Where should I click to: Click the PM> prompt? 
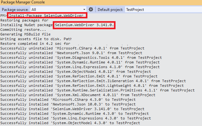point(3,16)
